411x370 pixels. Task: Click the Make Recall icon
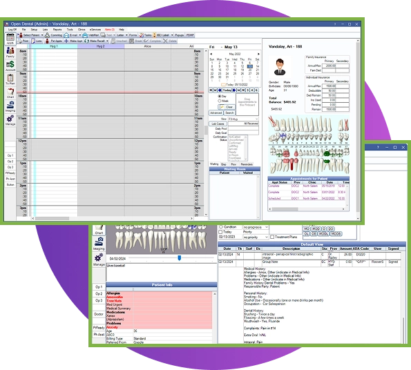coord(87,41)
